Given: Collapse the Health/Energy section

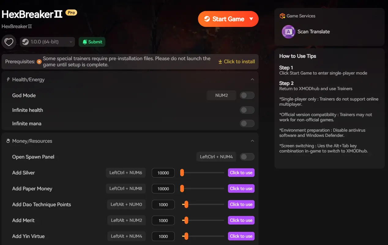Looking at the screenshot, I should (x=252, y=79).
